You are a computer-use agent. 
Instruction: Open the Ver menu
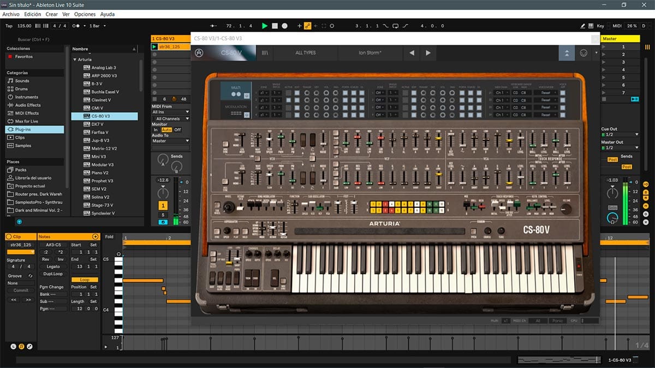[x=66, y=14]
